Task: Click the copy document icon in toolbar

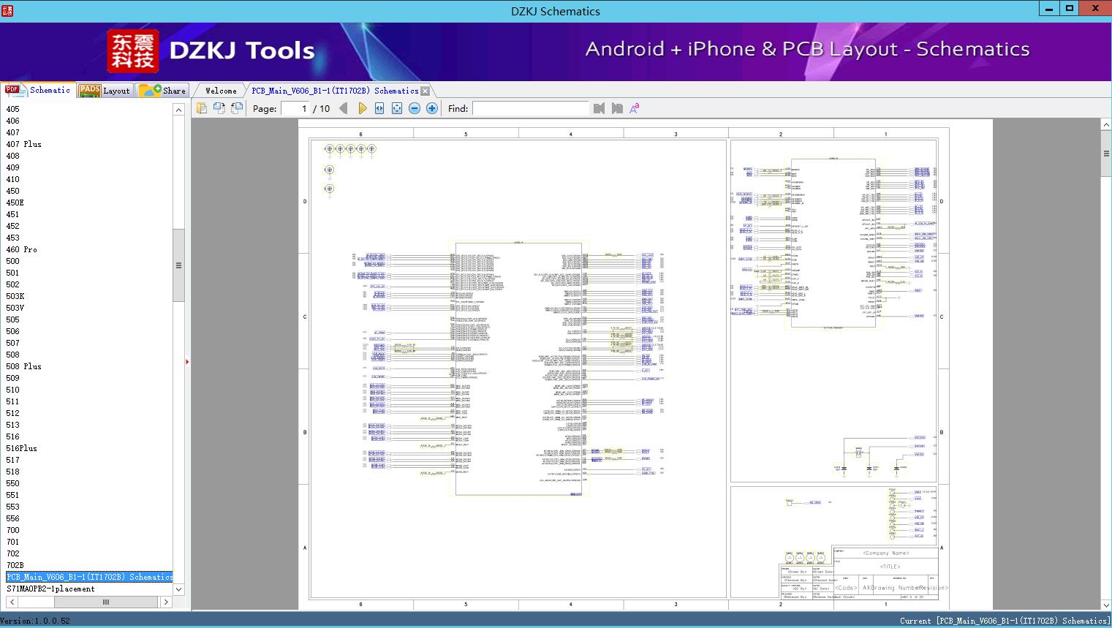Action: click(202, 108)
